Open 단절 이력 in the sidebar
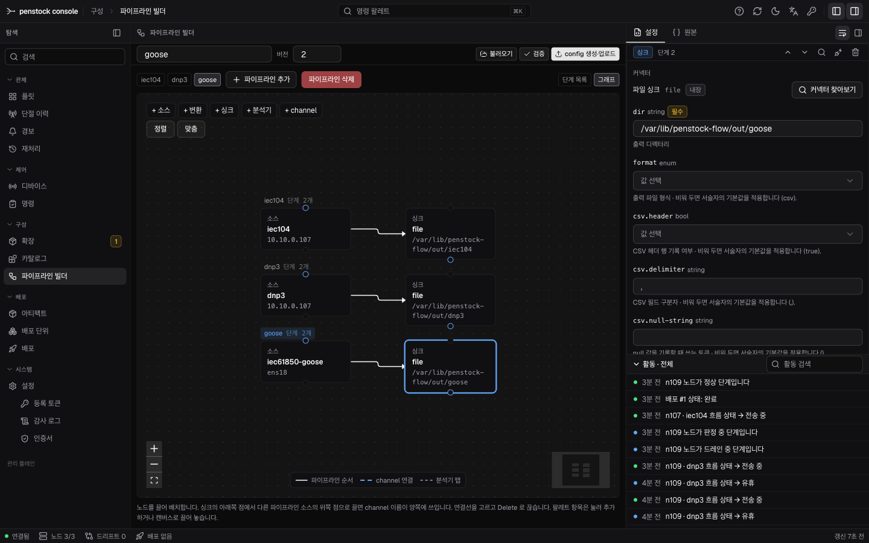The height and width of the screenshot is (543, 869). [65, 114]
